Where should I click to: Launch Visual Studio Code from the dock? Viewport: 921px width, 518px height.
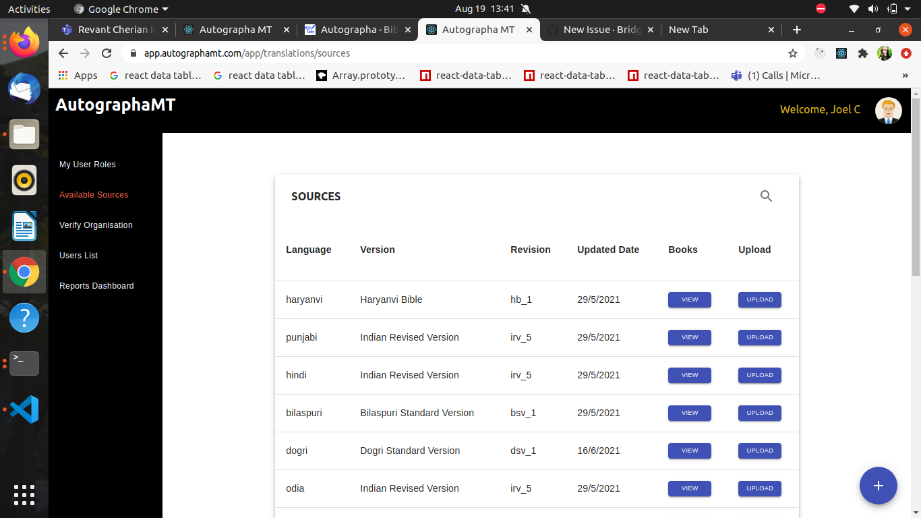[24, 409]
